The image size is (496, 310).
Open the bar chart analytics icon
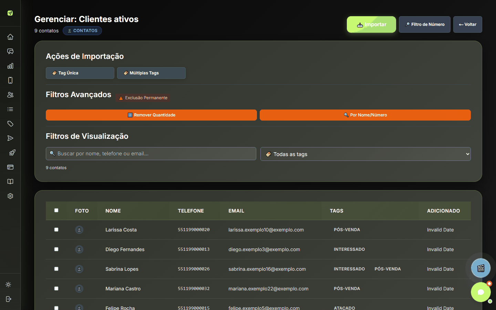coord(10,66)
